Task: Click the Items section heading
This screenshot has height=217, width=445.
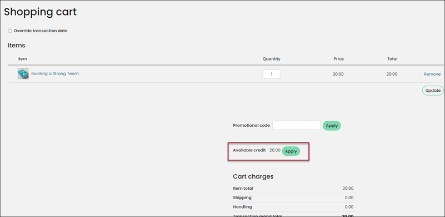Action: coord(17,45)
